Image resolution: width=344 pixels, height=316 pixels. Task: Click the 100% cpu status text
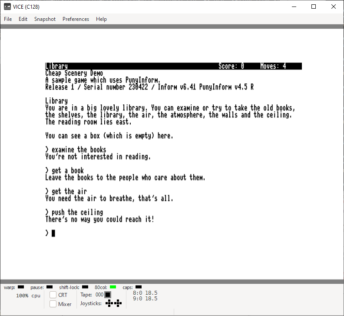tap(28, 296)
